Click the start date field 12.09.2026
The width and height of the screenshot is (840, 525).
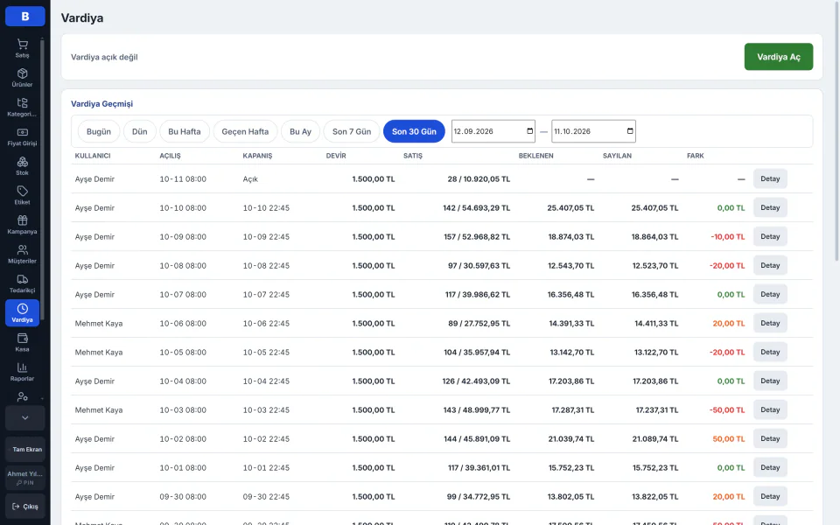(493, 131)
